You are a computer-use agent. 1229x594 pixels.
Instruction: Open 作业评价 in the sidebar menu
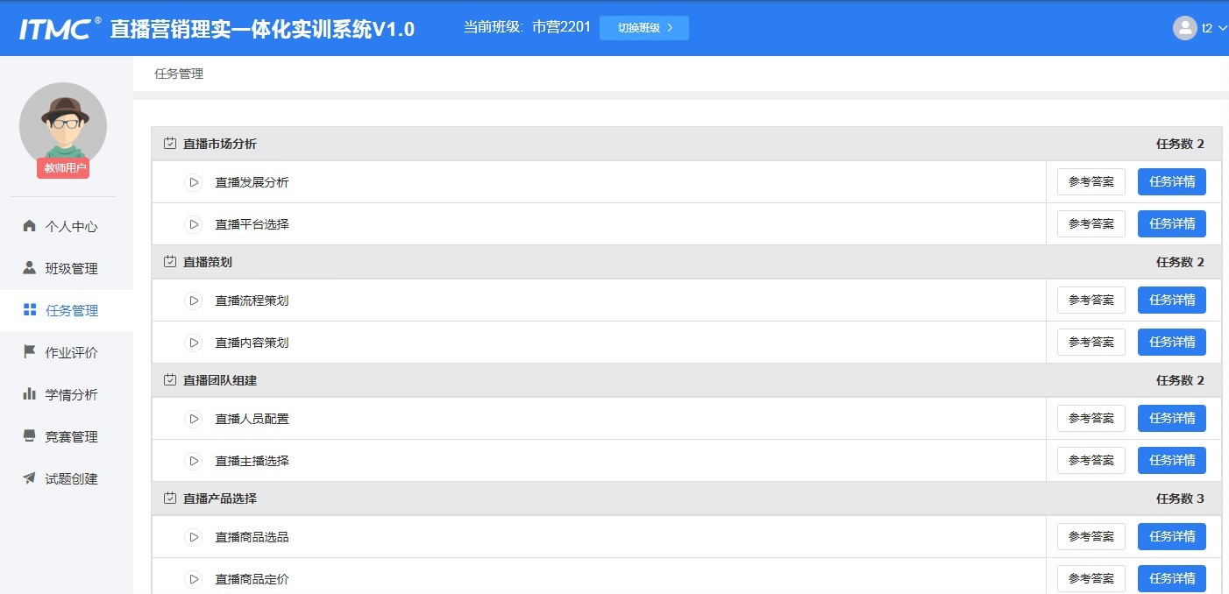(x=71, y=352)
